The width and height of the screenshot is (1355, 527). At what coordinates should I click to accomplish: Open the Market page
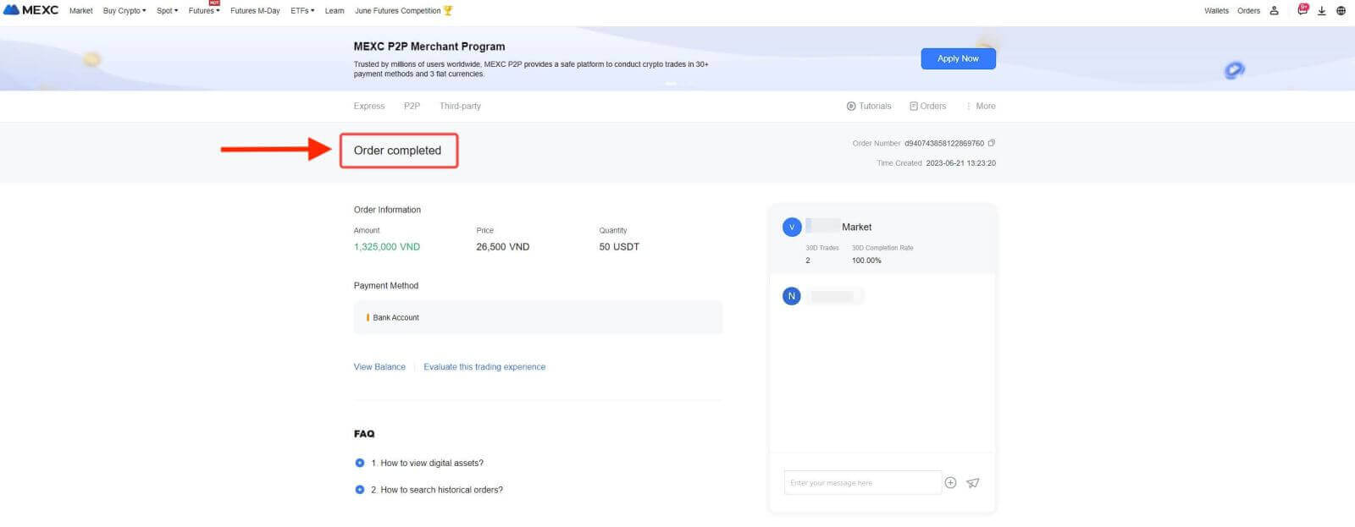(81, 11)
